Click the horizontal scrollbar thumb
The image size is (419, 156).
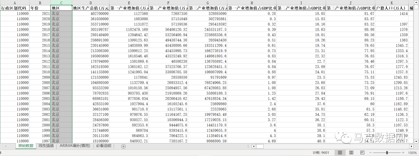pyautogui.click(x=260, y=146)
